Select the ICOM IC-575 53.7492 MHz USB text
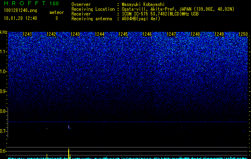Viewport: 251px width, 159px height. tap(160, 14)
